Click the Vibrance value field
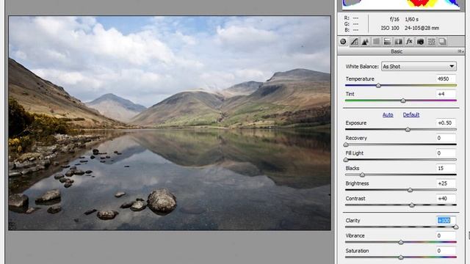Viewport: 470px width, 264px height. tap(446, 235)
